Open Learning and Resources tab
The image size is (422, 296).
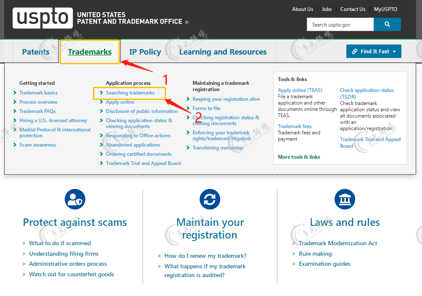[x=223, y=52]
